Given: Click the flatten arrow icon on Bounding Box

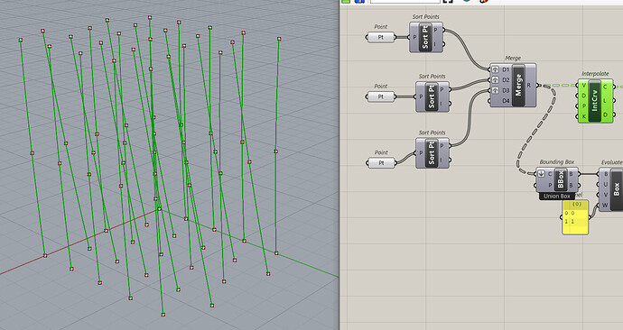Looking at the screenshot, I should (541, 174).
